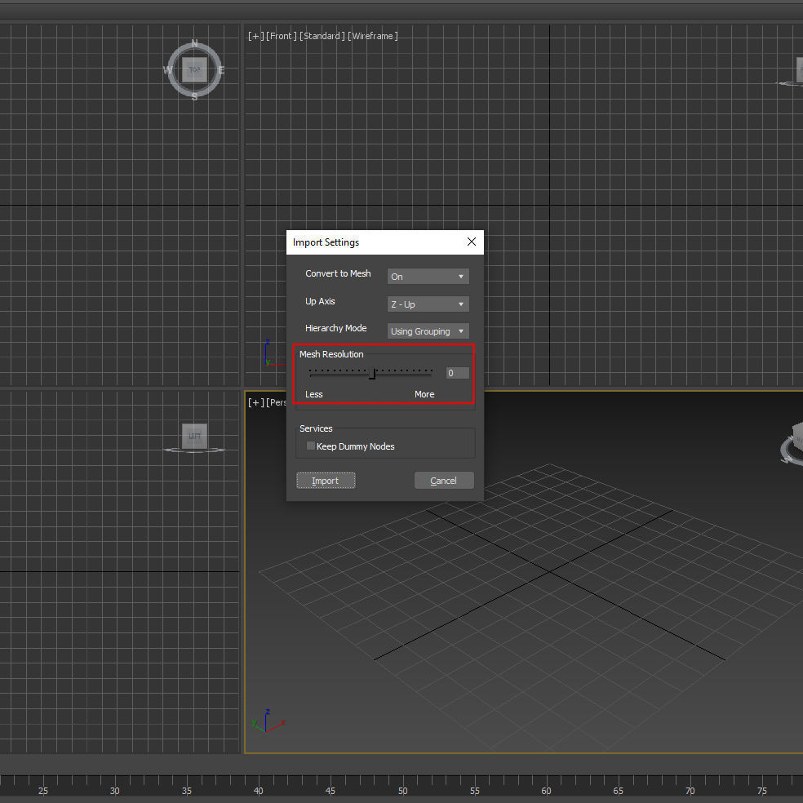Click the TOP face of the ViewCube
Viewport: 803px width, 803px height.
pyautogui.click(x=194, y=69)
